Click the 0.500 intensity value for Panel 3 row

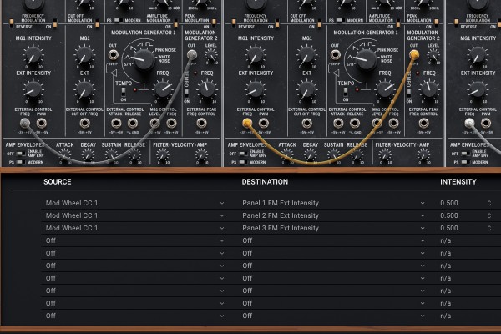pos(448,228)
